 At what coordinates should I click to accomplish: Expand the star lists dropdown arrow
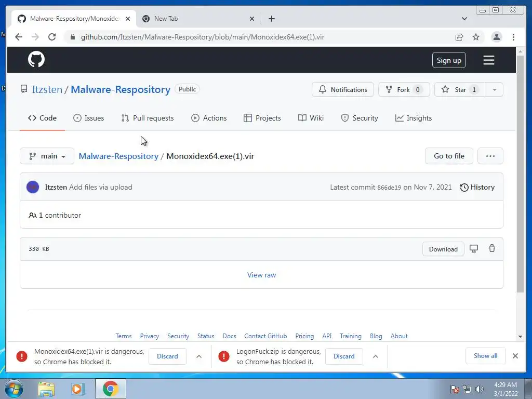[x=495, y=89]
